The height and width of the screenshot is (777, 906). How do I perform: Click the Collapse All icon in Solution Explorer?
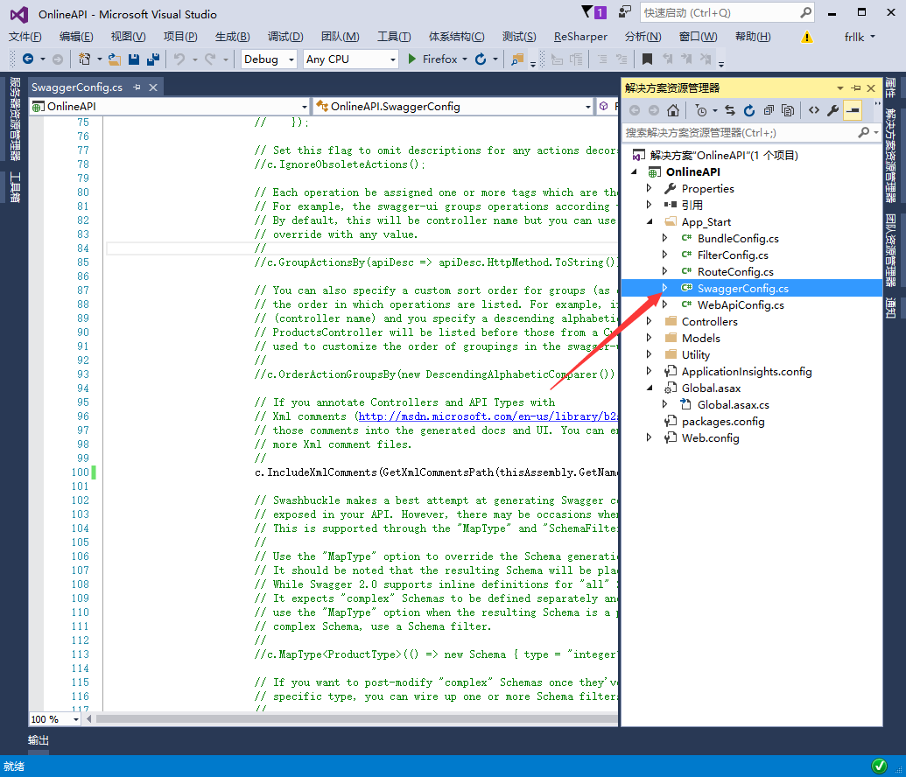tap(769, 110)
